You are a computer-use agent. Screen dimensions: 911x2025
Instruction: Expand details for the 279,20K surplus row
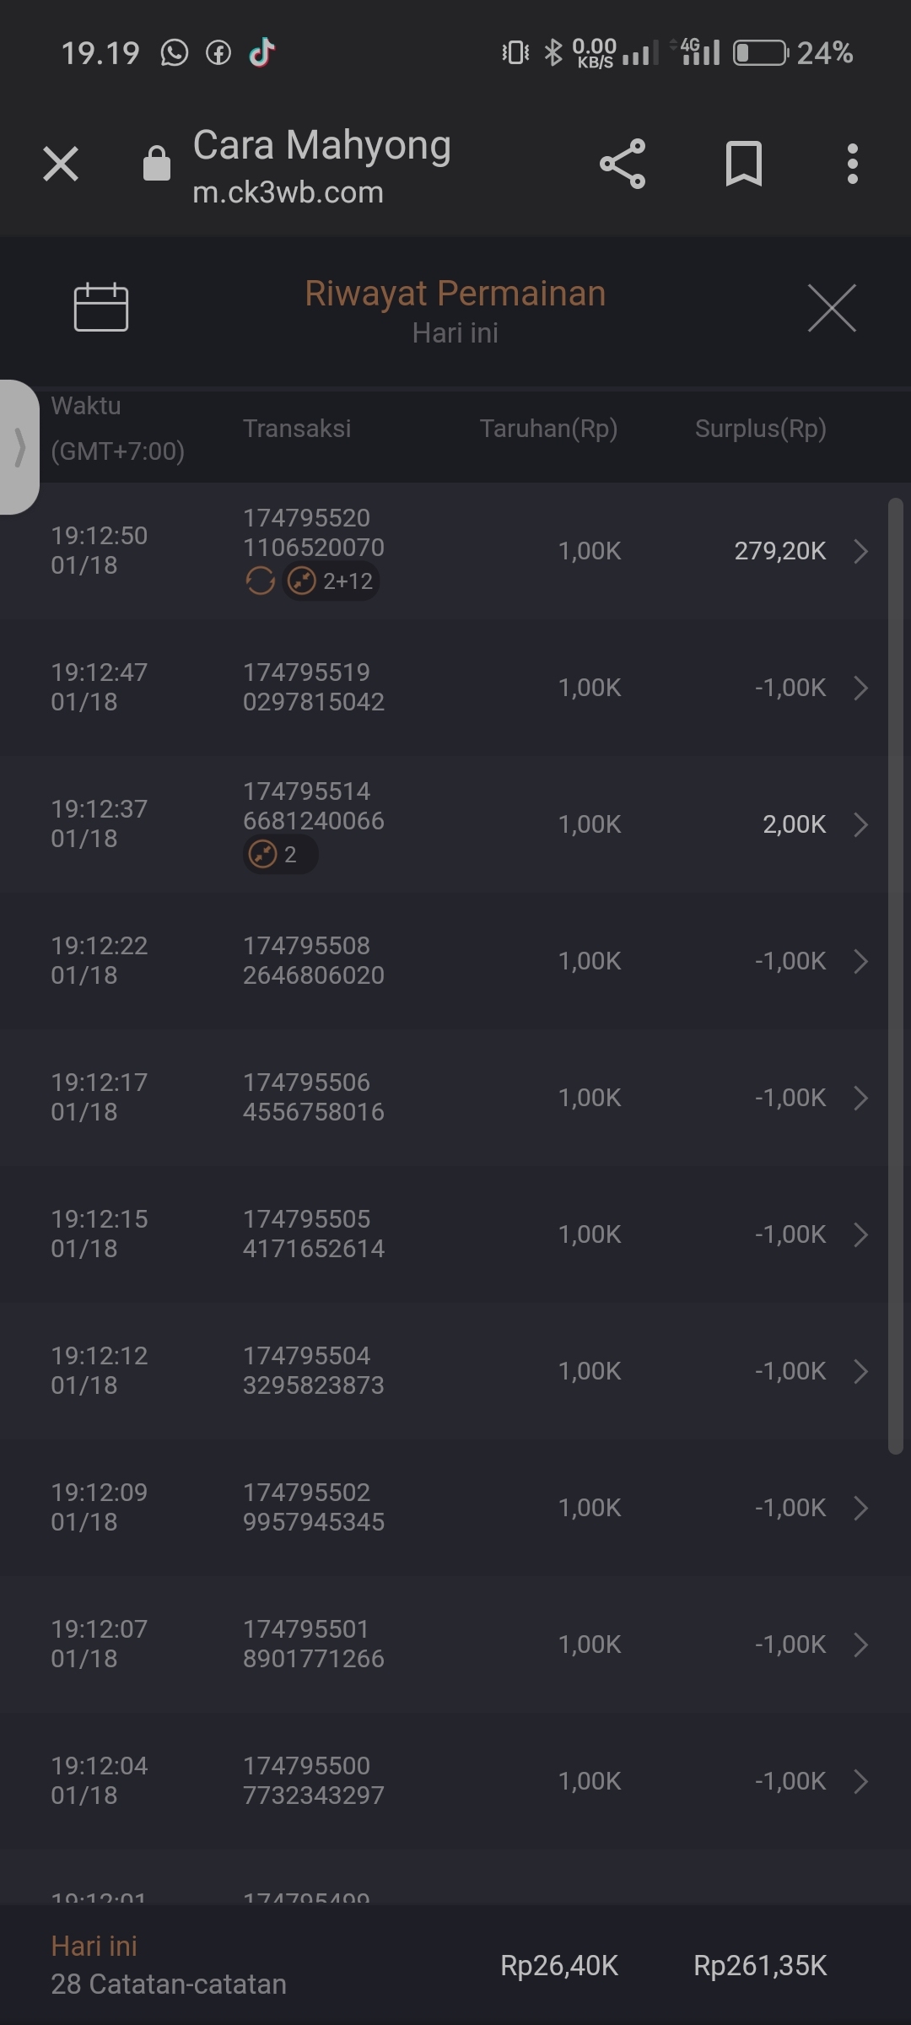click(860, 551)
